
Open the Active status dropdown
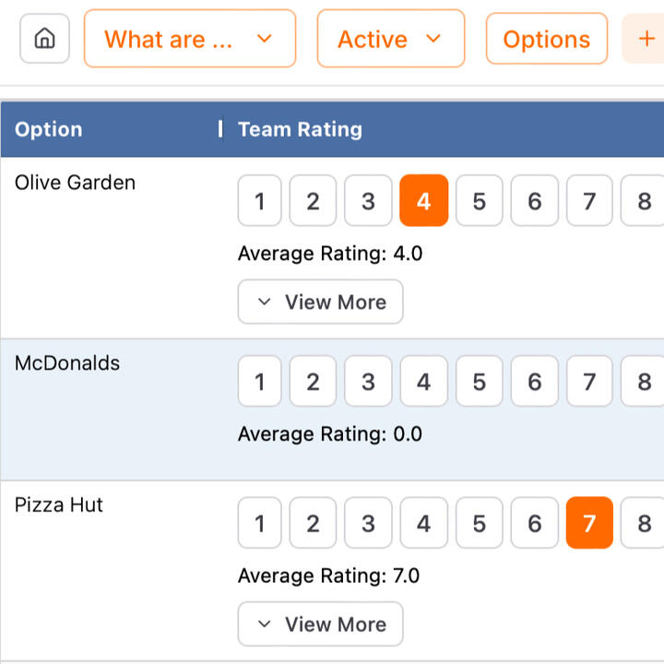pyautogui.click(x=390, y=39)
